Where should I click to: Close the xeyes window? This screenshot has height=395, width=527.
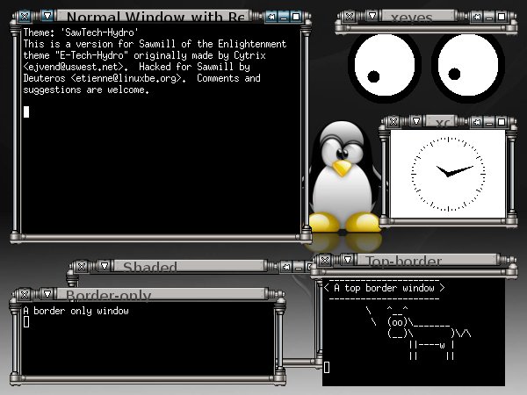350,16
